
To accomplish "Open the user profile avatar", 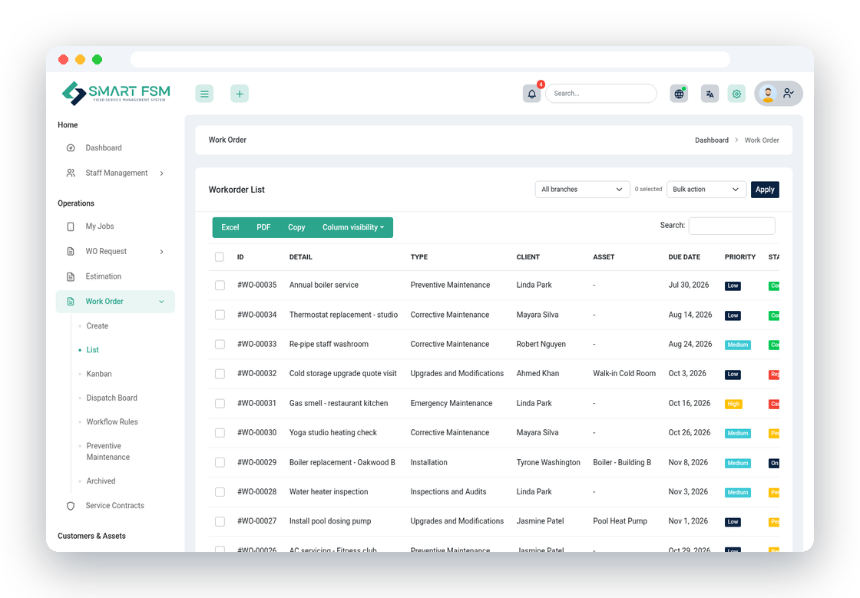I will click(769, 94).
